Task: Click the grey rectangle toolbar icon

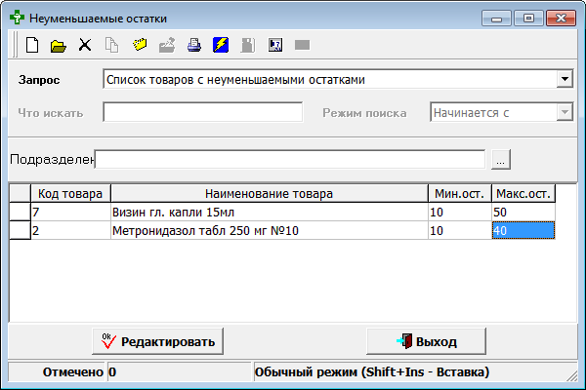Action: click(302, 45)
